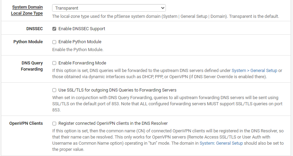Image resolution: width=293 pixels, height=156 pixels.
Task: Check the SSL/TLS for outgoing DNS Queries box
Action: click(54, 90)
